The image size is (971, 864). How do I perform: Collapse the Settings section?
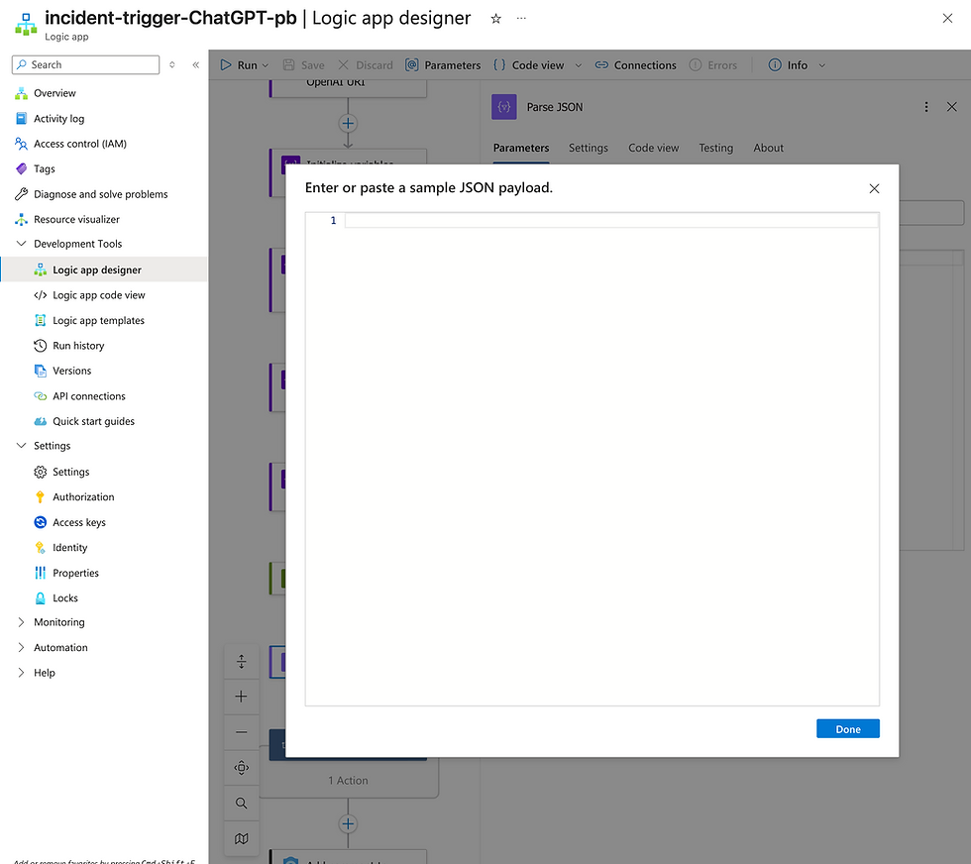21,445
